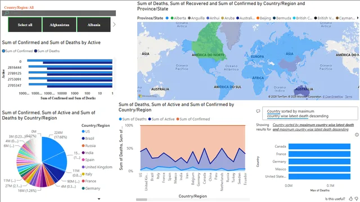360x202 pixels.
Task: Click the Sum of Active legend in area chart
Action: point(161,119)
